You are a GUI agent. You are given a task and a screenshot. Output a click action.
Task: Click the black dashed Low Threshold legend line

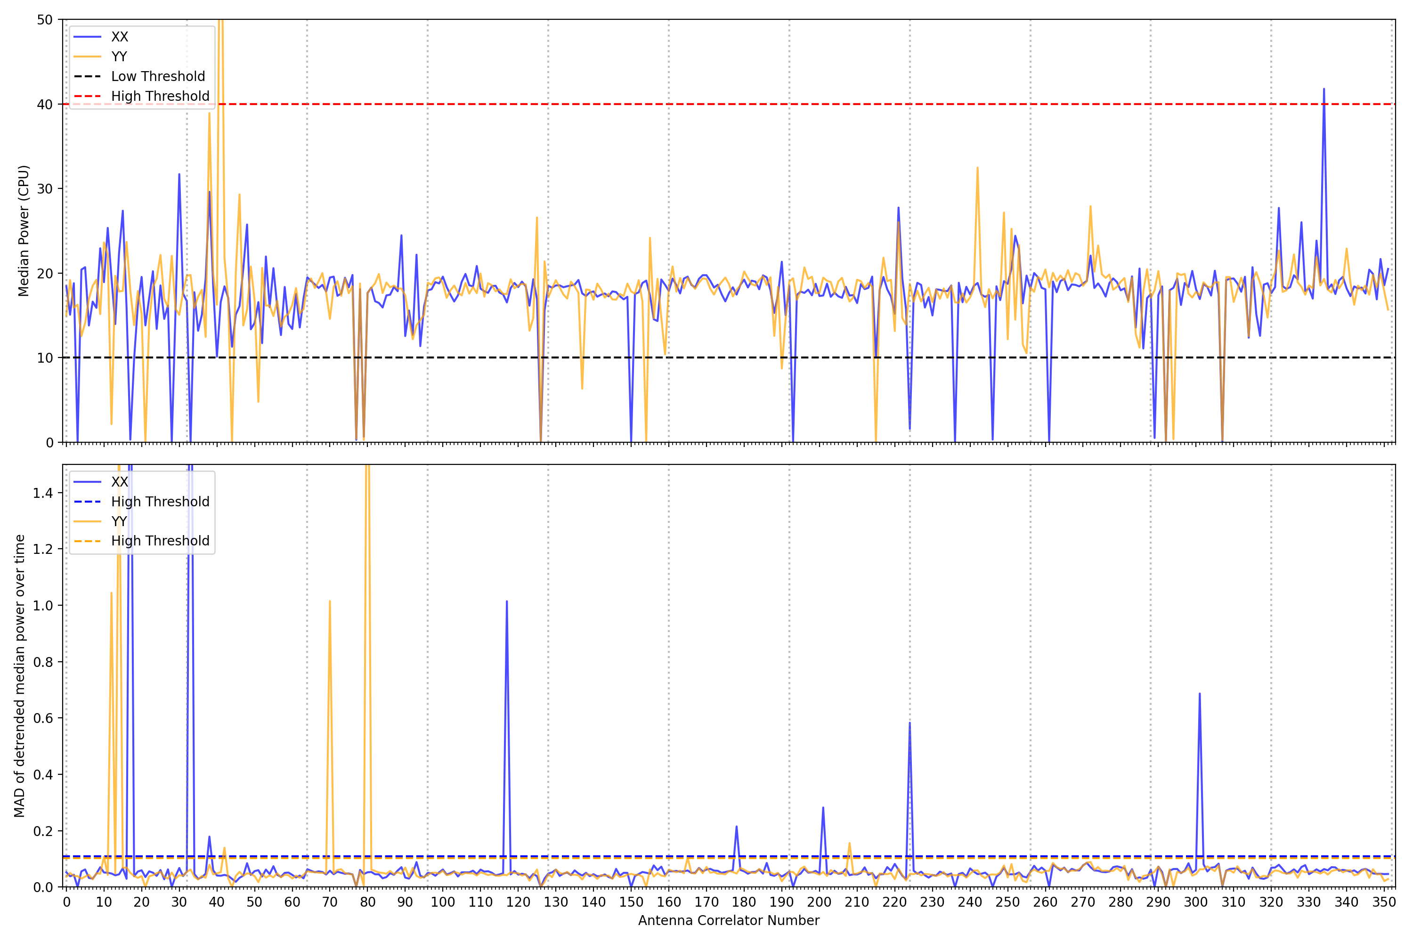tap(88, 76)
